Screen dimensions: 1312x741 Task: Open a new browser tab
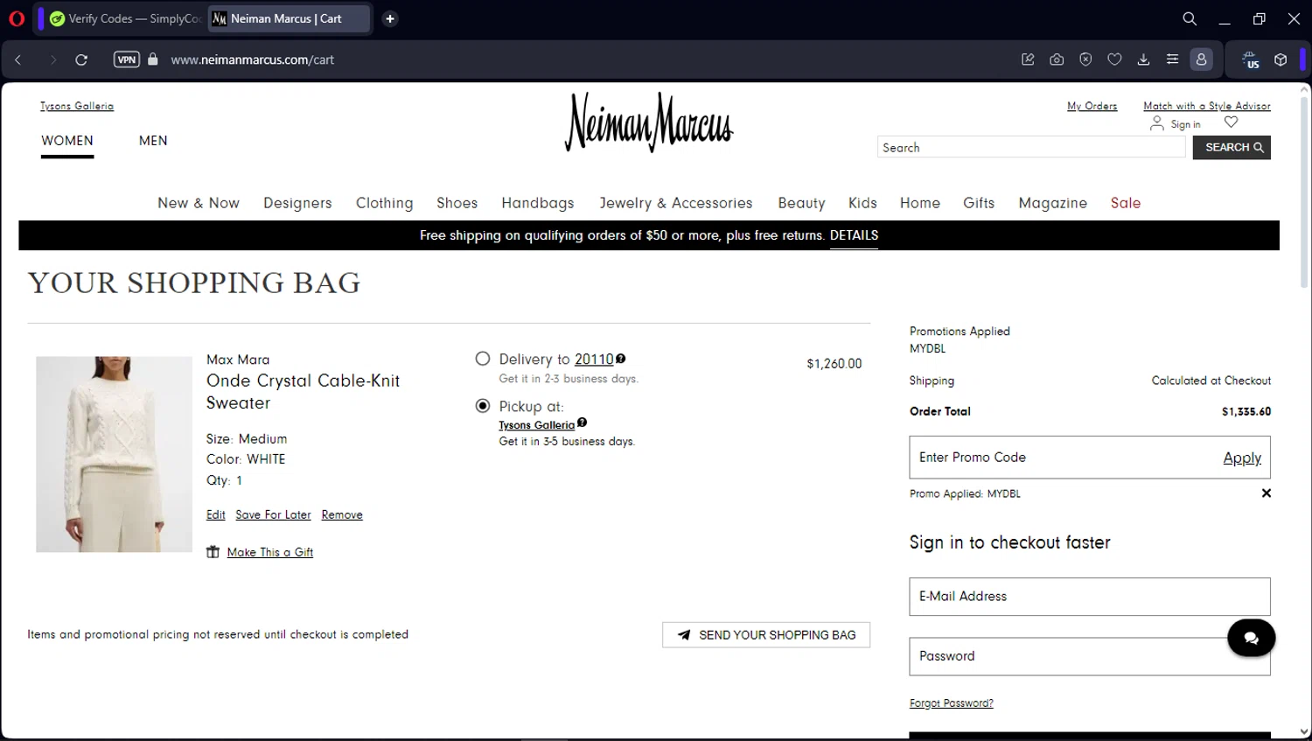(x=390, y=18)
